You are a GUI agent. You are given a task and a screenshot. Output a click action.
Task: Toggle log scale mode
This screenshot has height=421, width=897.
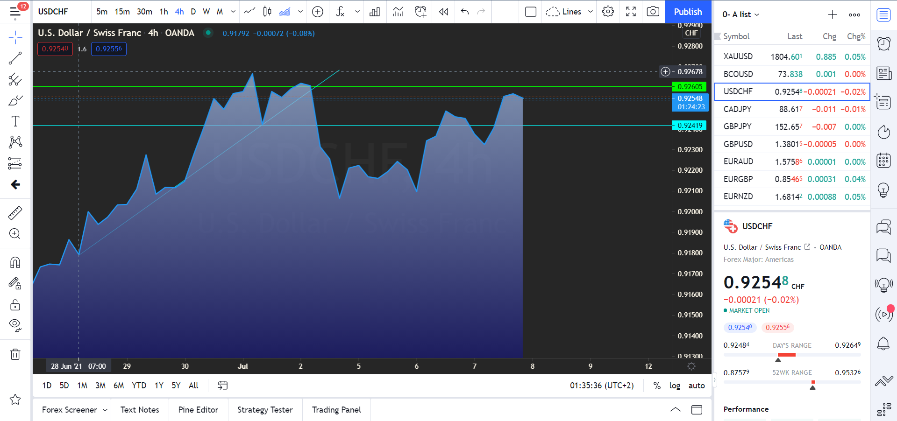tap(675, 386)
